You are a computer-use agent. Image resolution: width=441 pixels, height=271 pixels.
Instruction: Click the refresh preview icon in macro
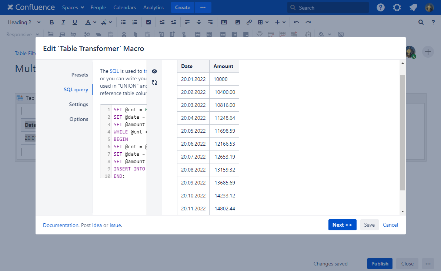click(154, 82)
